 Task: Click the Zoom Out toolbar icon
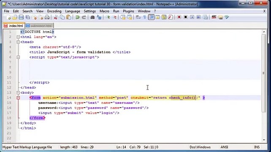pyautogui.click(x=114, y=17)
